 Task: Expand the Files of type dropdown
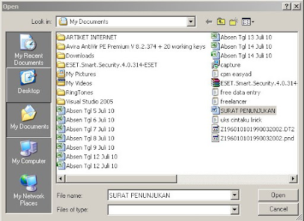coord(235,210)
